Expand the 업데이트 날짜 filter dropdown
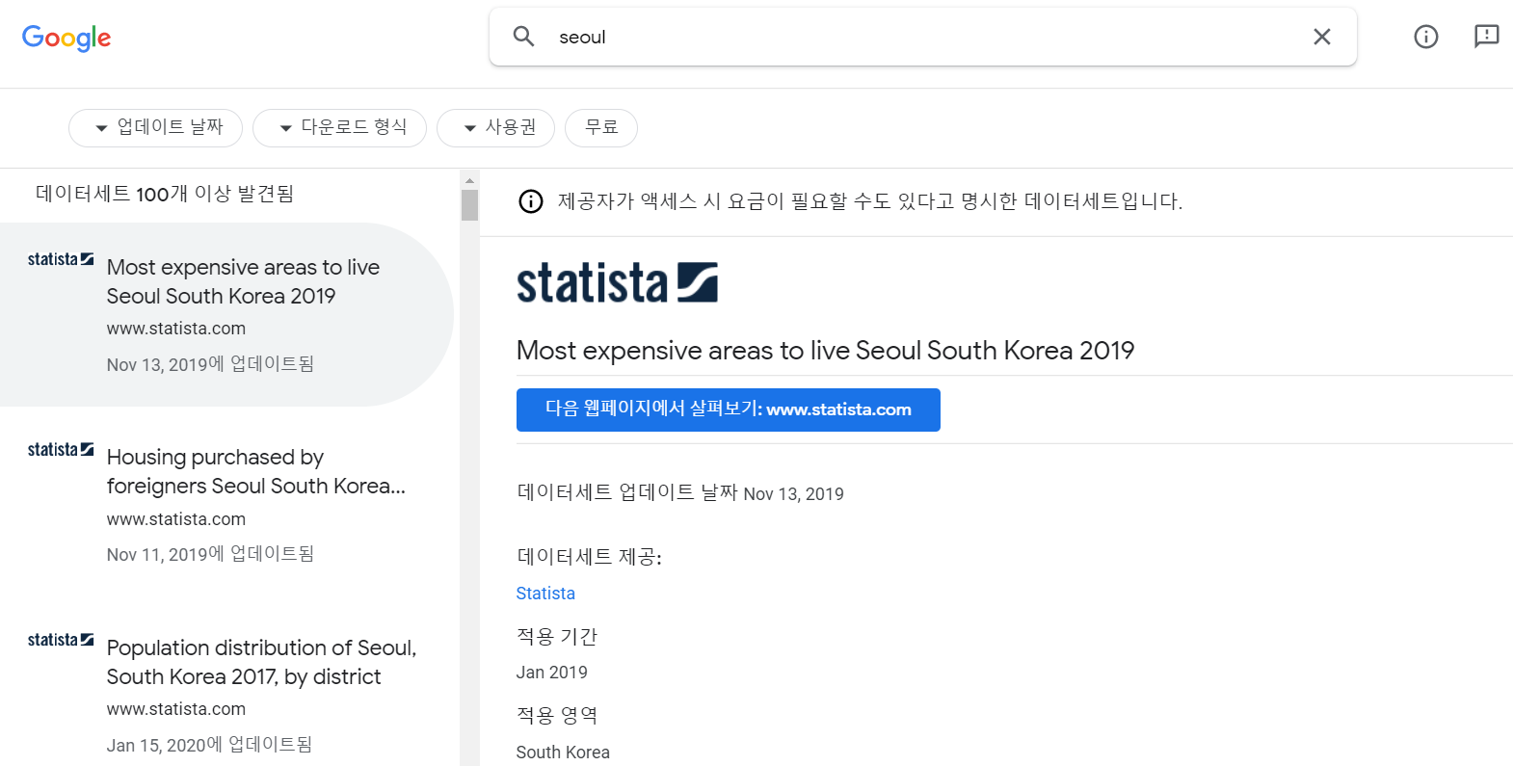The image size is (1513, 766). tap(156, 127)
